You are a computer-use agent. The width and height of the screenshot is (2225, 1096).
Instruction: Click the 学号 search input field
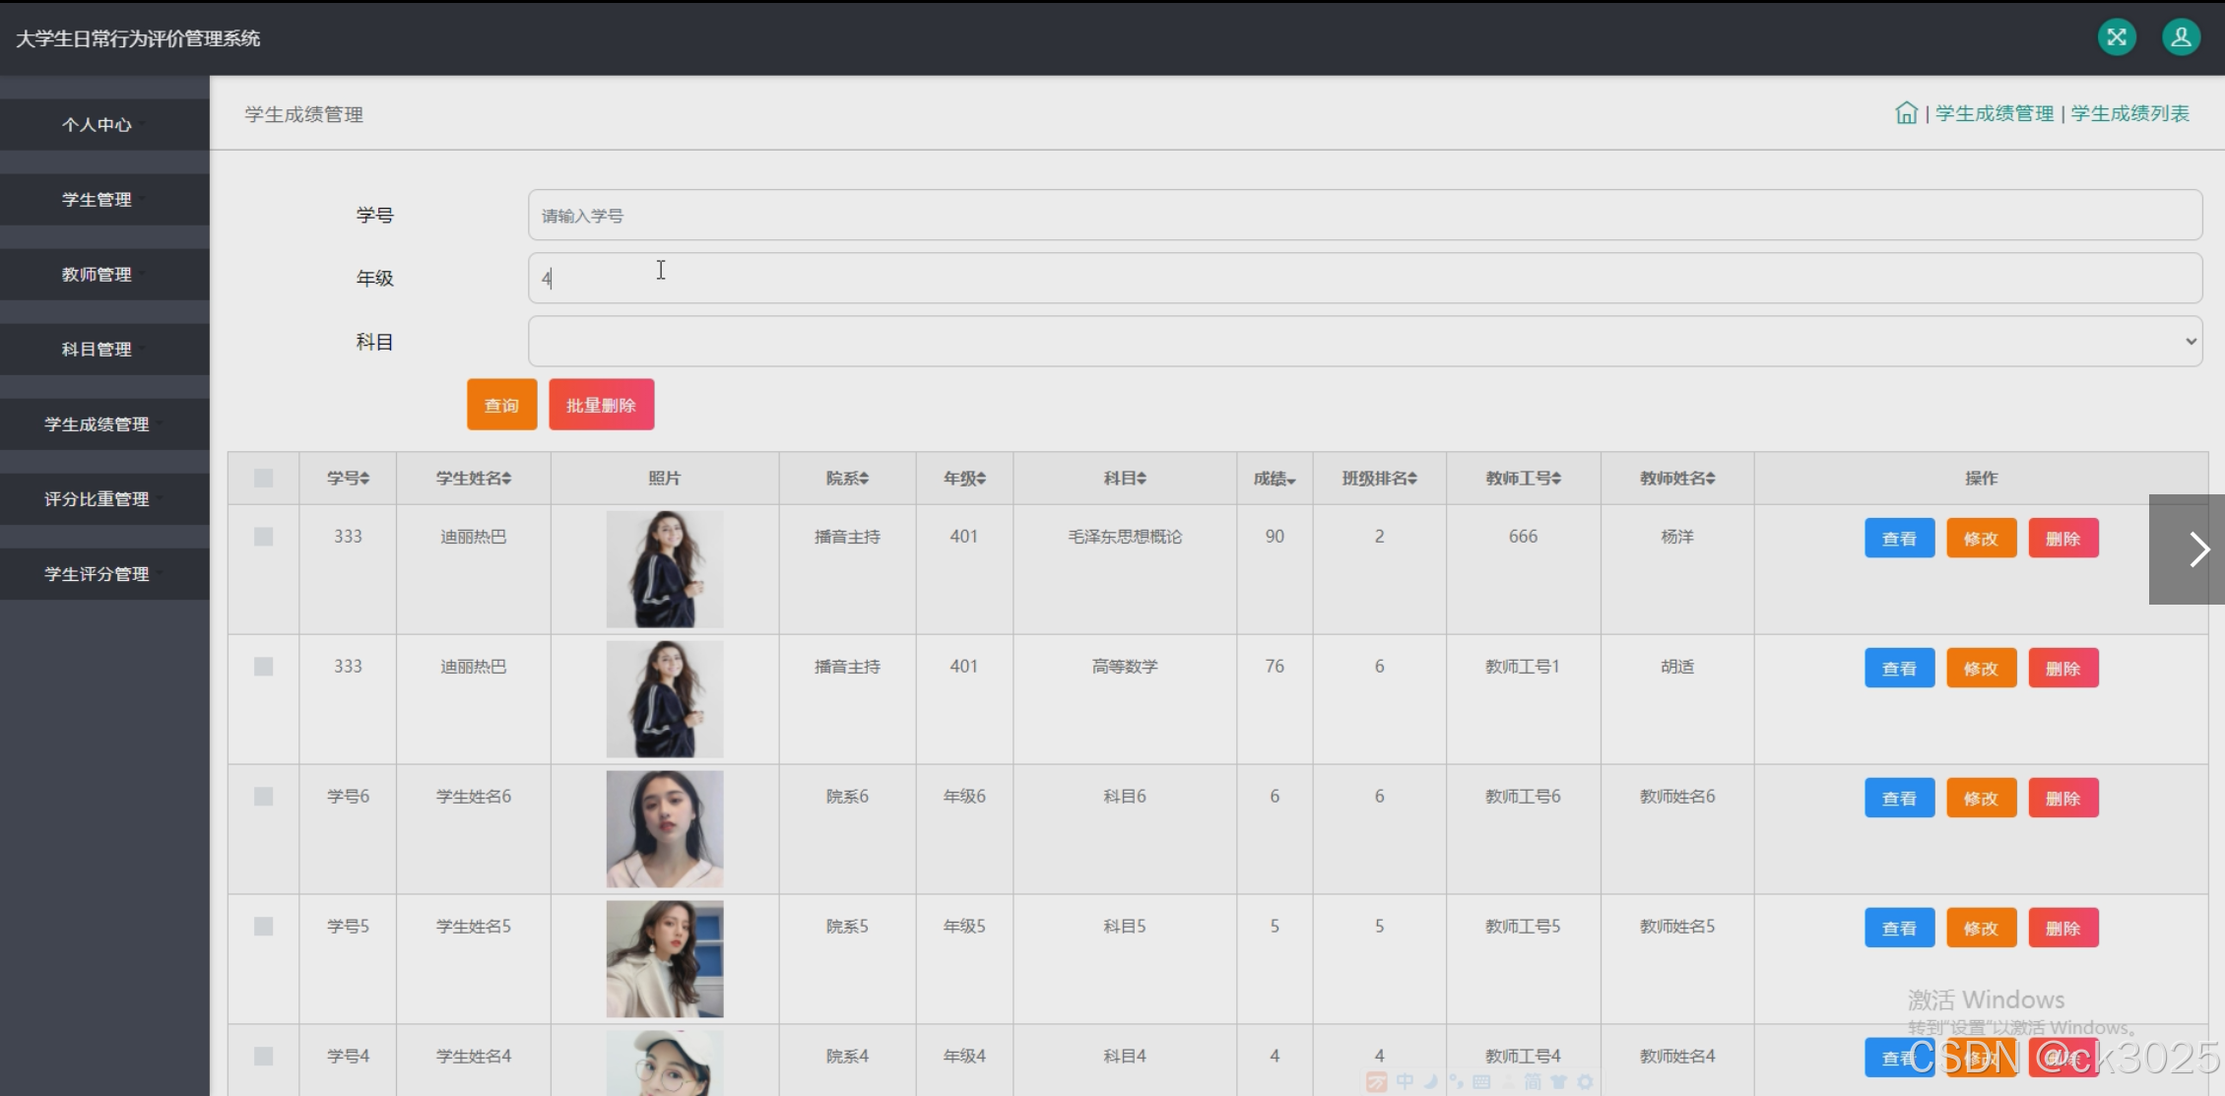[x=1364, y=216]
